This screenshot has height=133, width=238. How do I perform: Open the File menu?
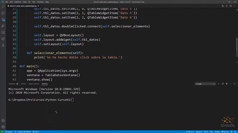(x=7, y=2)
